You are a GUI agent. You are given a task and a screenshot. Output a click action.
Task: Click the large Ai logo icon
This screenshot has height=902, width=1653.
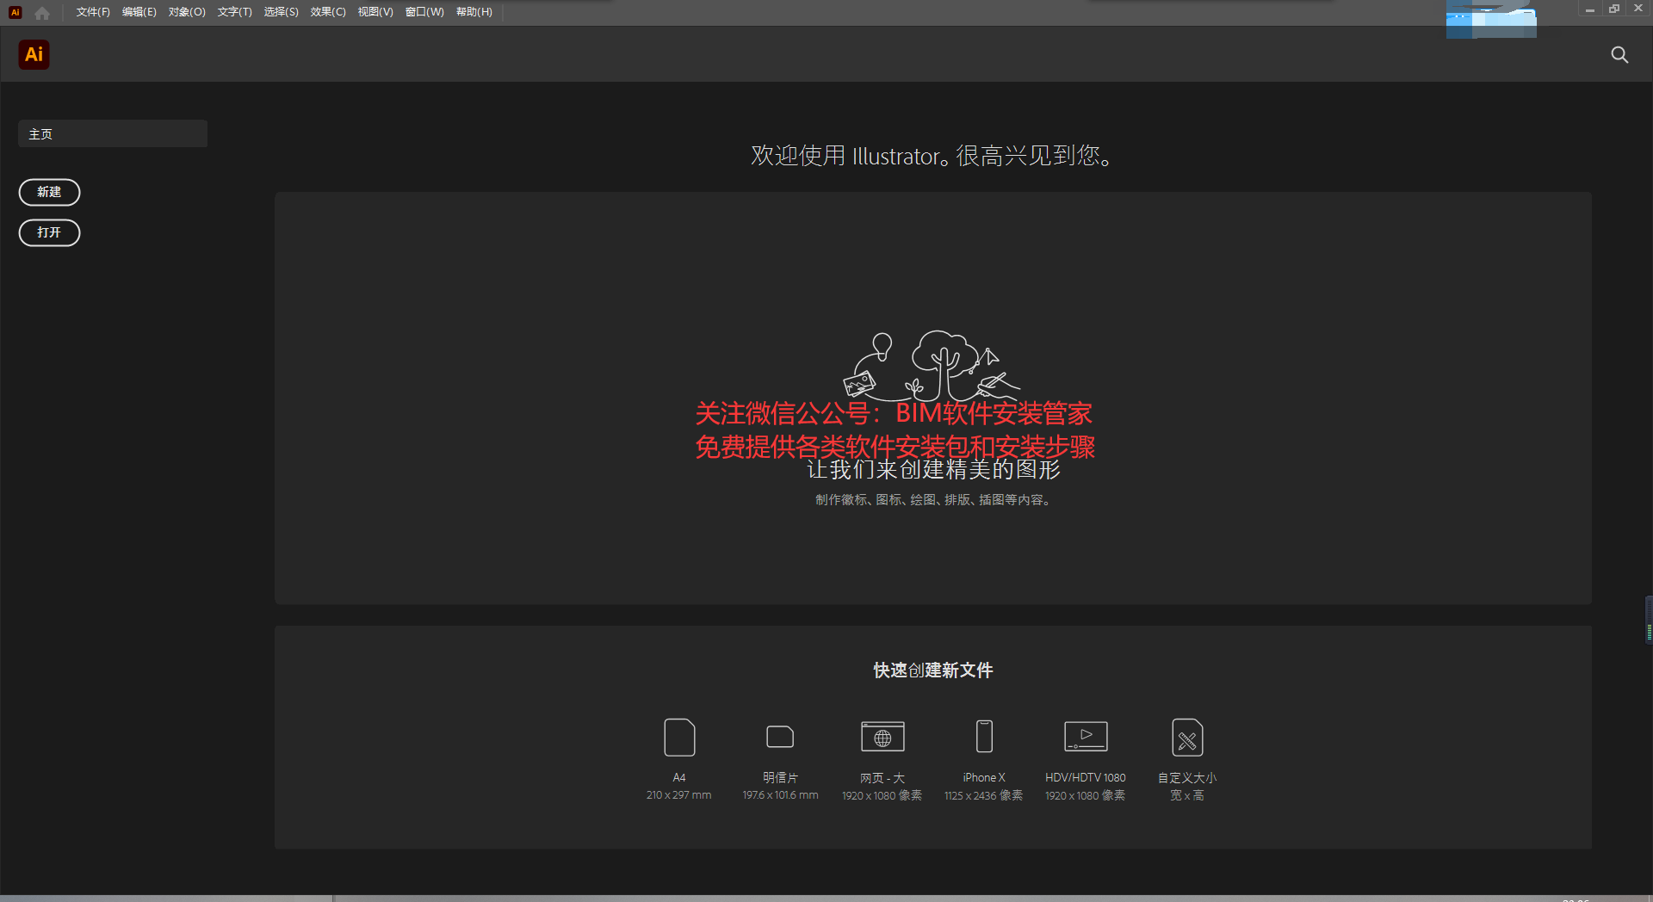pyautogui.click(x=34, y=55)
